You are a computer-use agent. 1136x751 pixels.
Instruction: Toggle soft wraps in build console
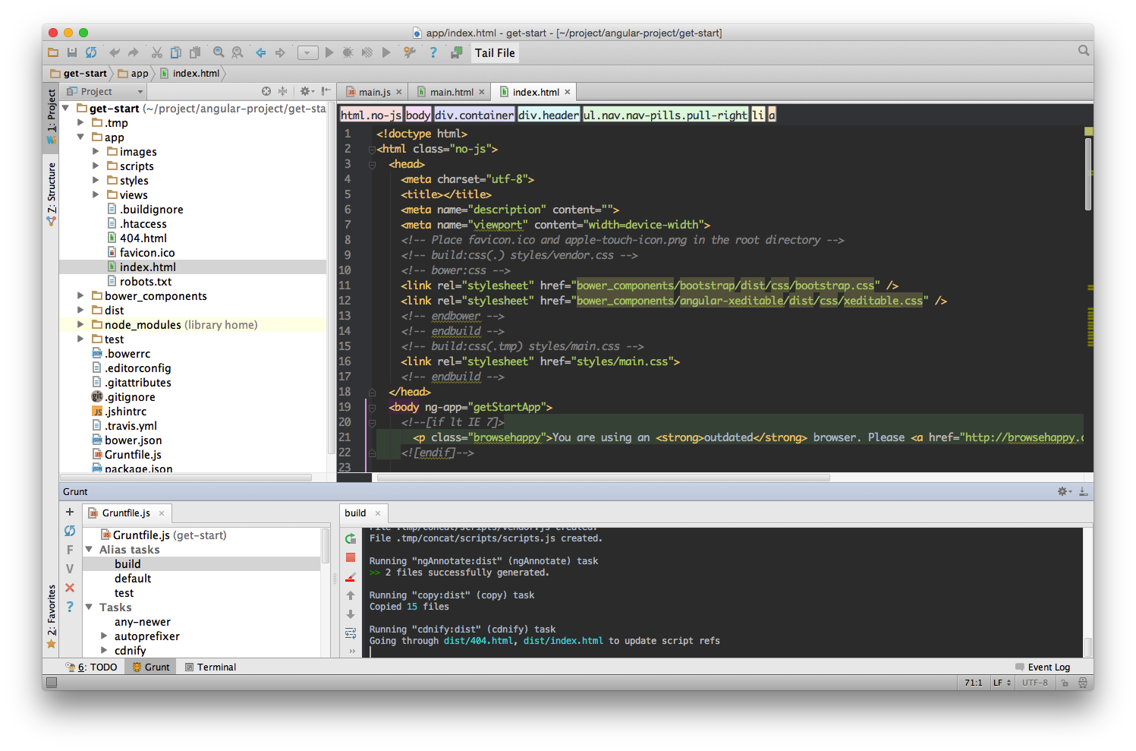click(x=351, y=633)
